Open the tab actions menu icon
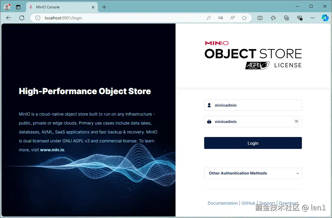 click(18, 7)
